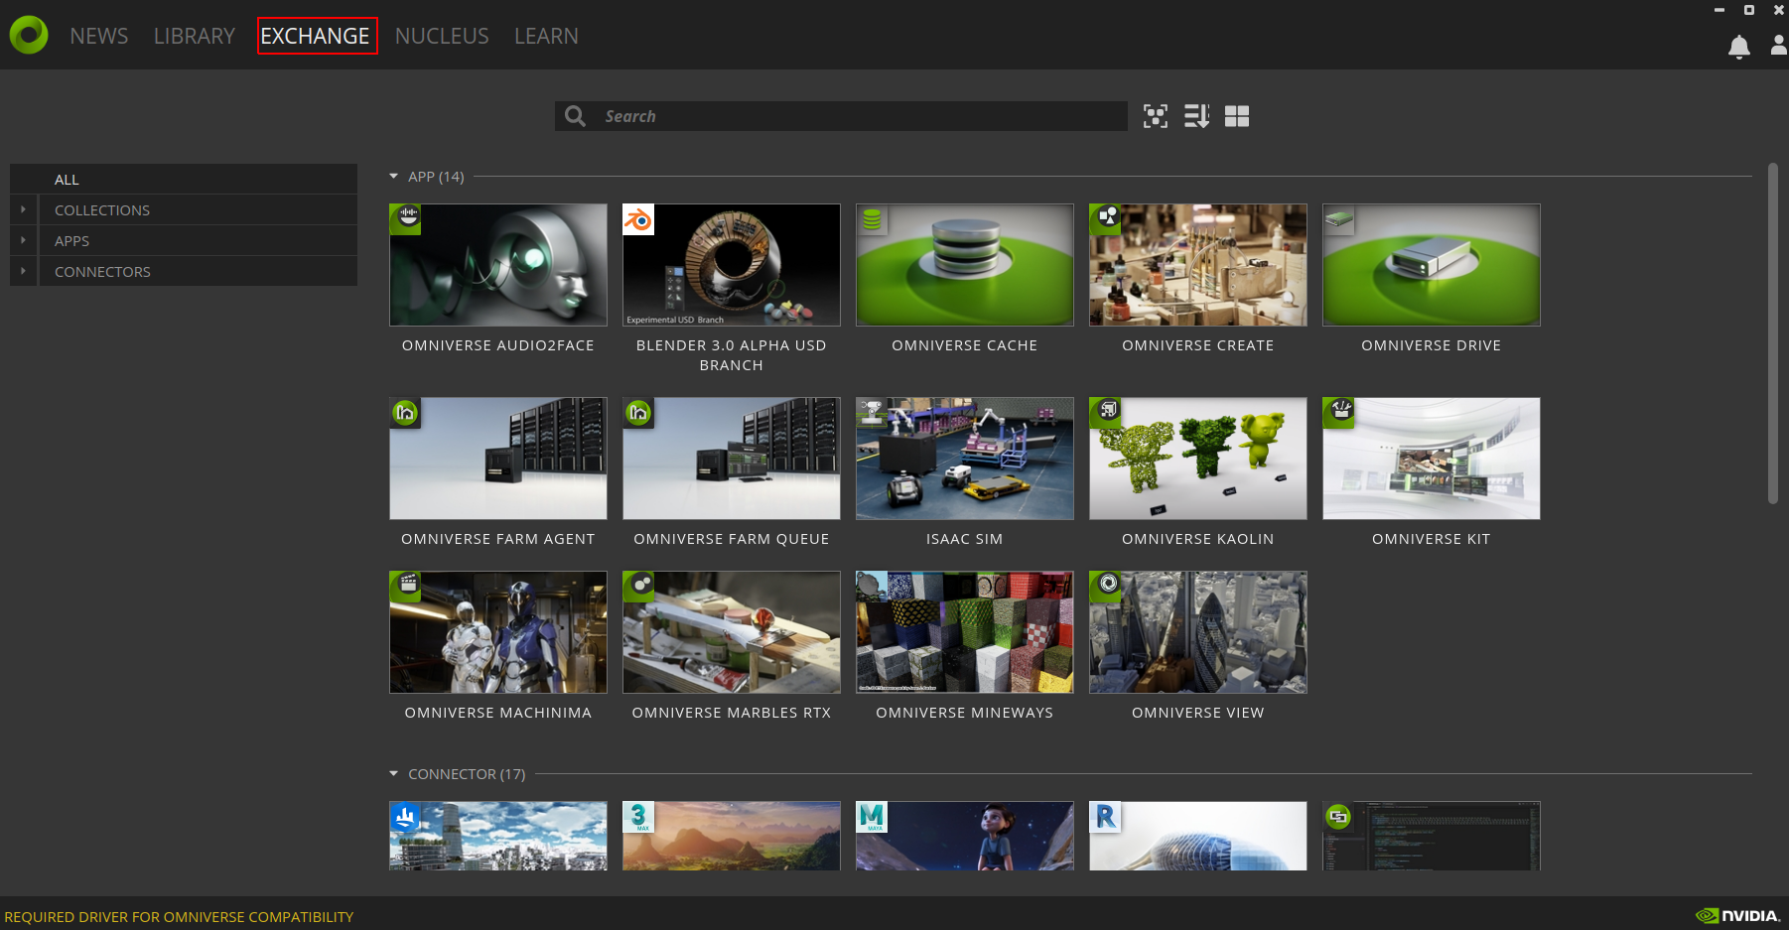
Task: Click Marbles RTX badge icon
Action: [638, 587]
